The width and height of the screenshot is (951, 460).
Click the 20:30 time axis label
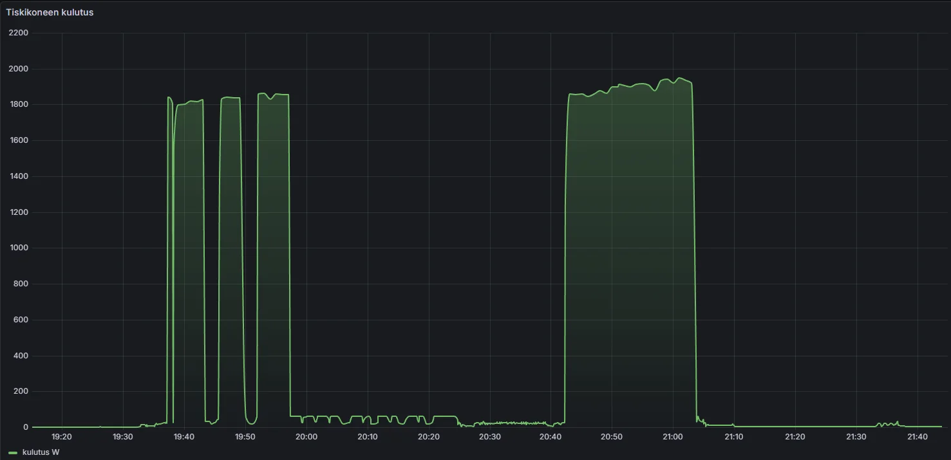[x=489, y=437]
